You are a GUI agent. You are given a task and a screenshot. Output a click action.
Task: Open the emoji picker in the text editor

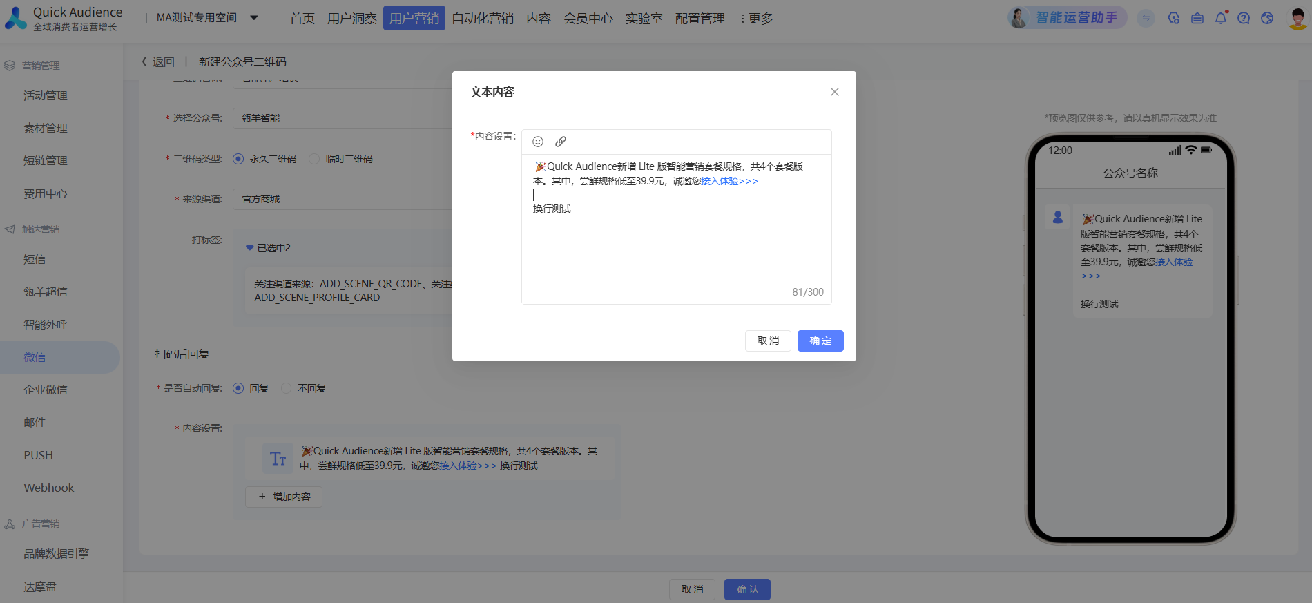pyautogui.click(x=538, y=142)
